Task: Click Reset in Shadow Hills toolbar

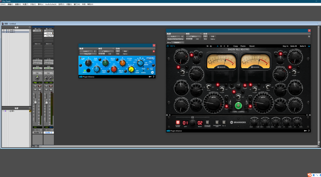Action: pos(252,46)
